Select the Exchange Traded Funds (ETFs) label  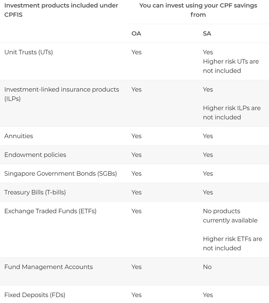coord(50,211)
